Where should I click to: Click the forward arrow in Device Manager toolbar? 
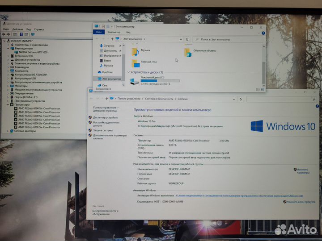click(x=8, y=34)
